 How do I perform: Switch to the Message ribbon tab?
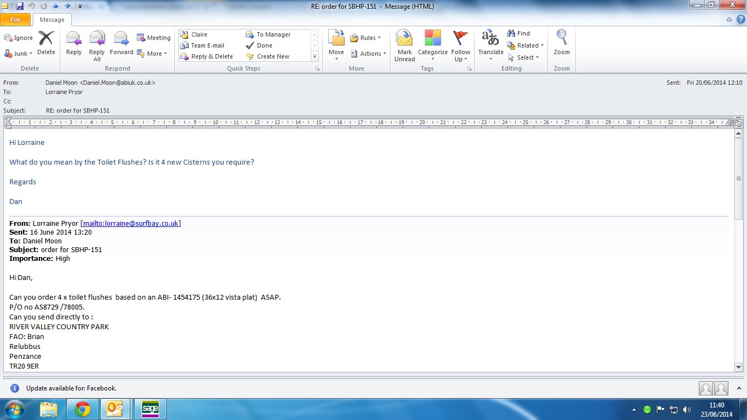click(x=52, y=20)
